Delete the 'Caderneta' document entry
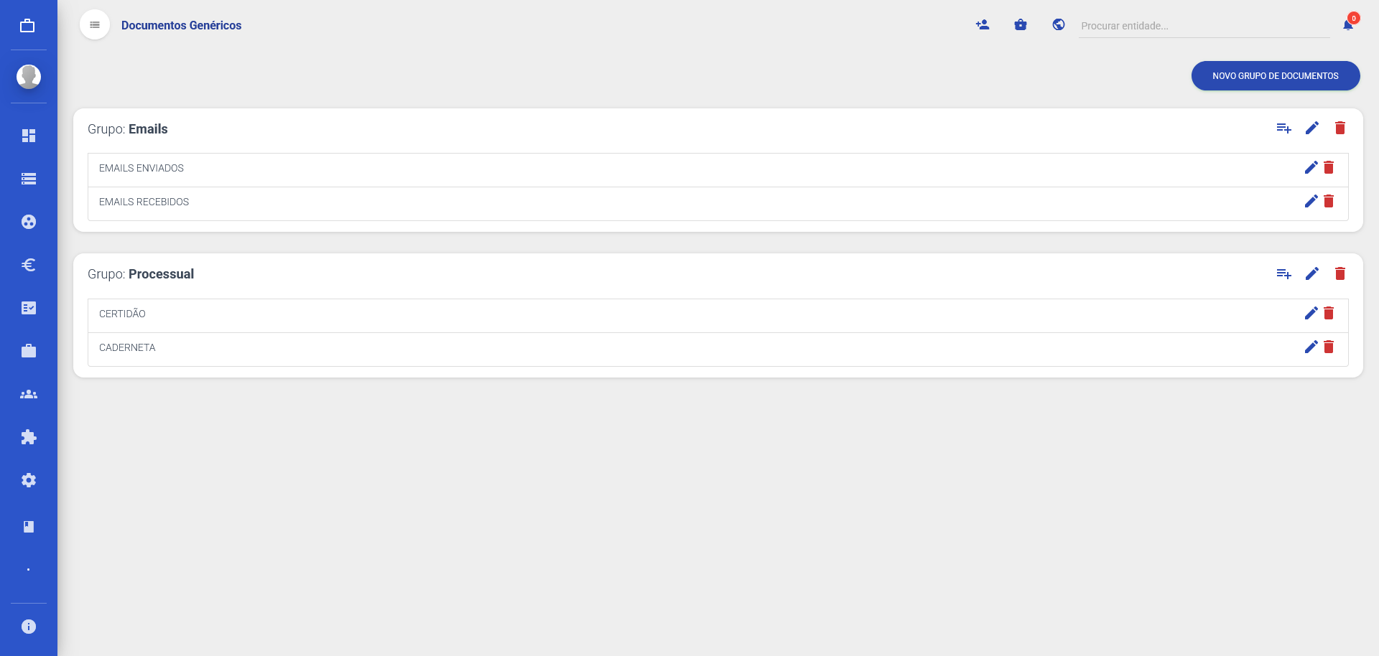1379x656 pixels. (x=1329, y=347)
